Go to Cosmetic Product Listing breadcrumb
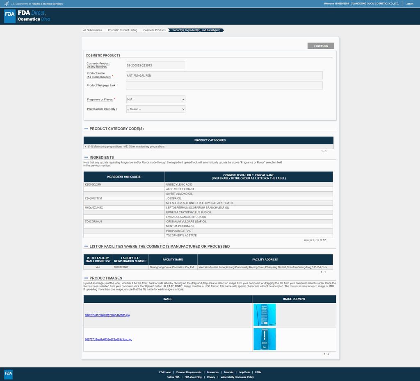 tap(123, 30)
